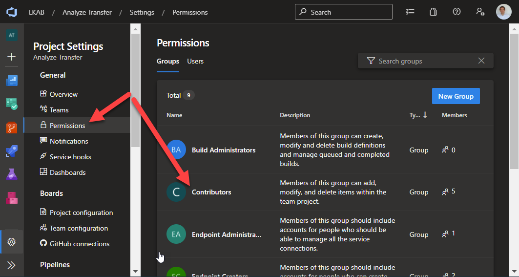Screen dimensions: 519x277
Task: Open Repos hub icon in sidebar
Action: (x=12, y=127)
